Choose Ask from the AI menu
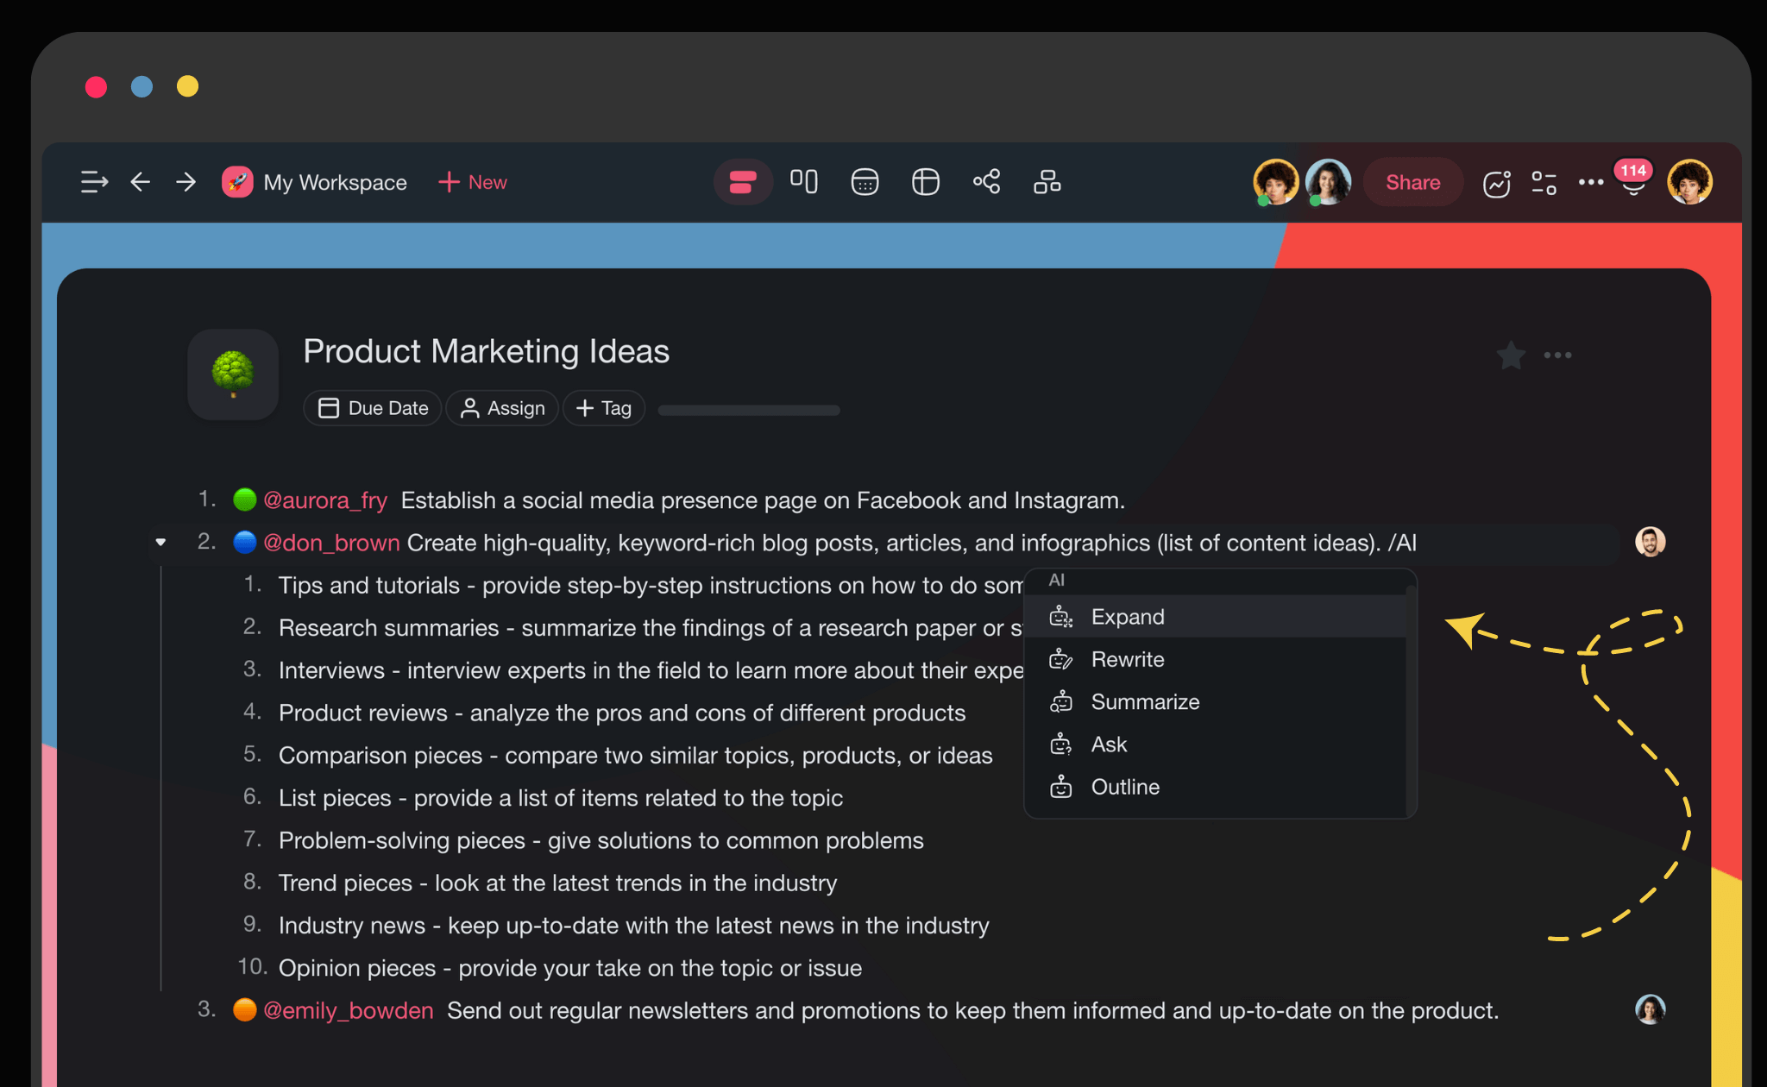Screen dimensions: 1767x1087 1215,744
